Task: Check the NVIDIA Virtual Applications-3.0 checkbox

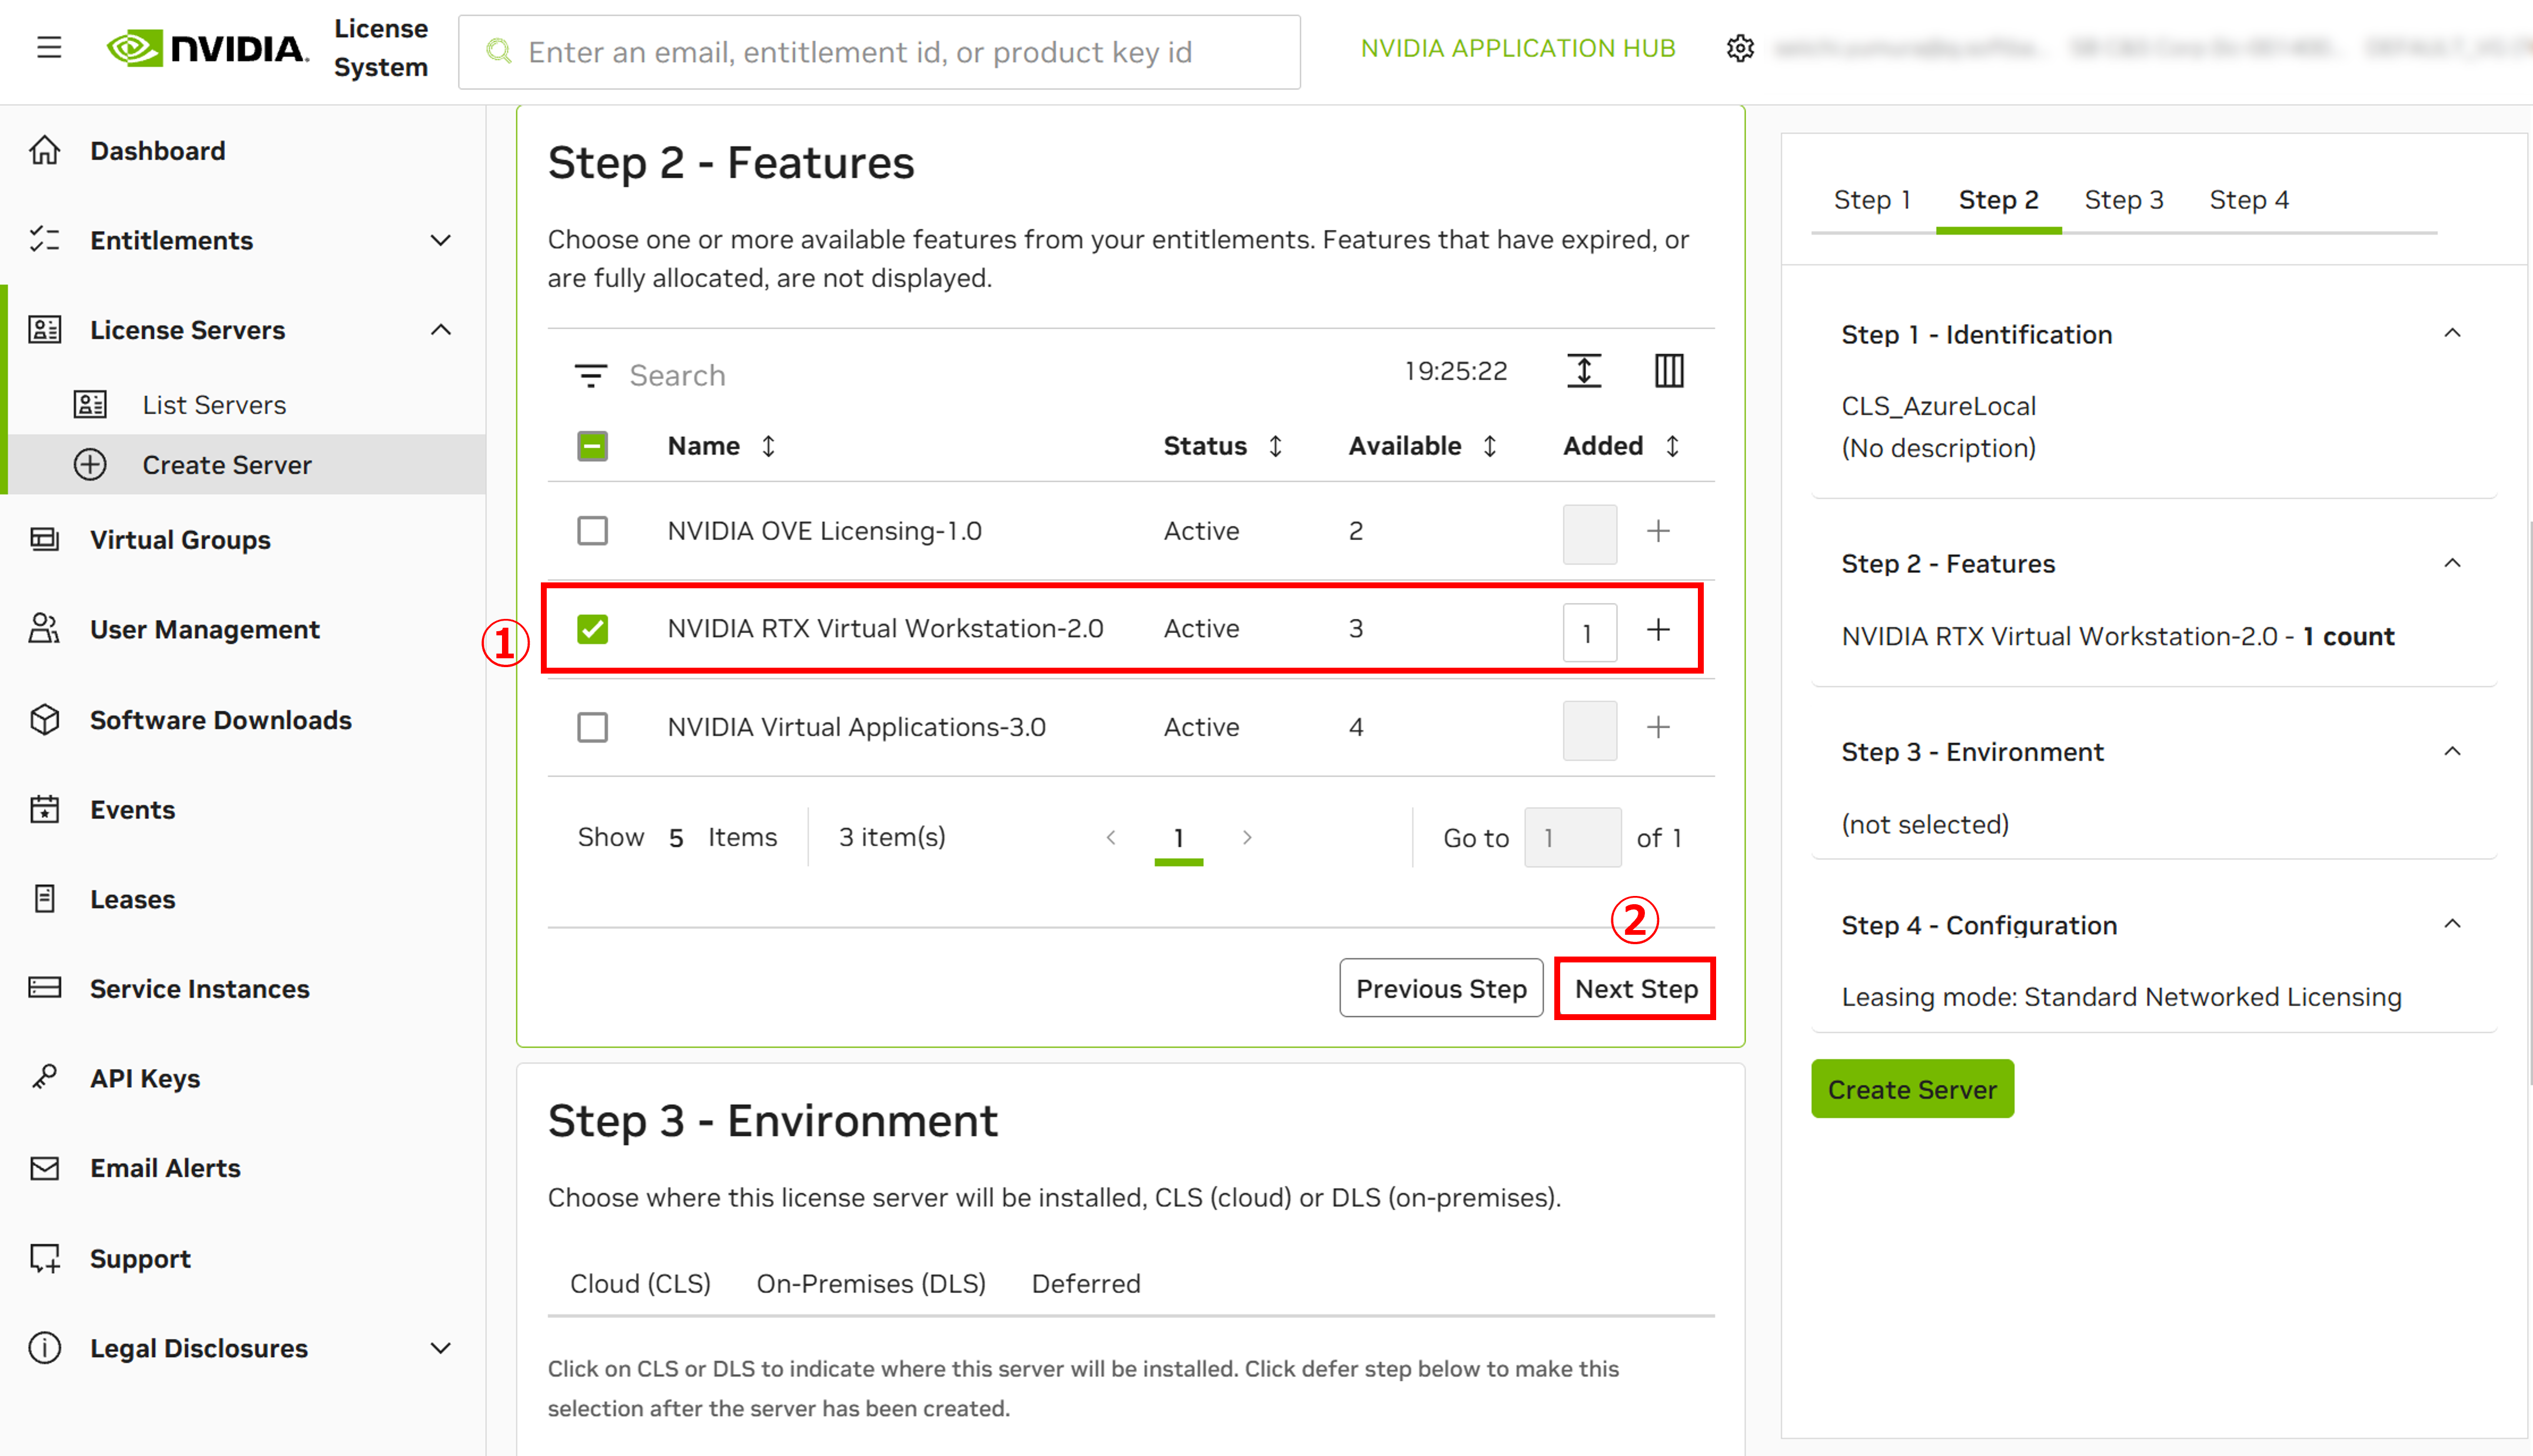Action: pos(592,727)
